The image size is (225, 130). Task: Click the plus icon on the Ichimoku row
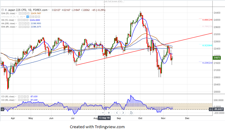click(x=36, y=17)
